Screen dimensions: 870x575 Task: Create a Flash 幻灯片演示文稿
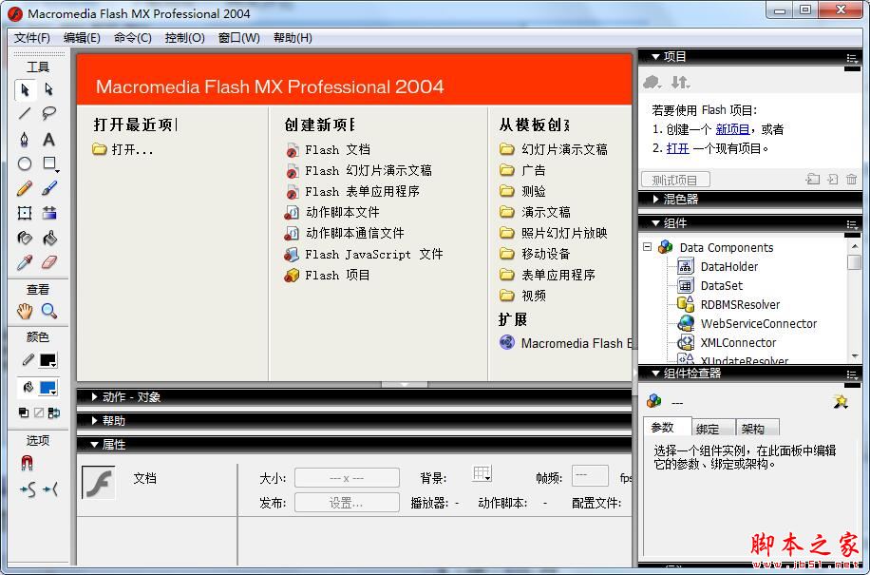pos(358,170)
